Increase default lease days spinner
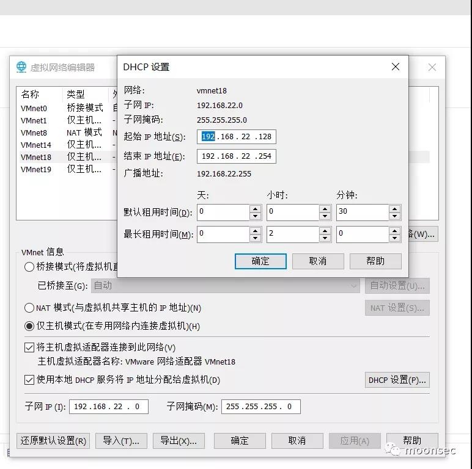 tap(256, 209)
